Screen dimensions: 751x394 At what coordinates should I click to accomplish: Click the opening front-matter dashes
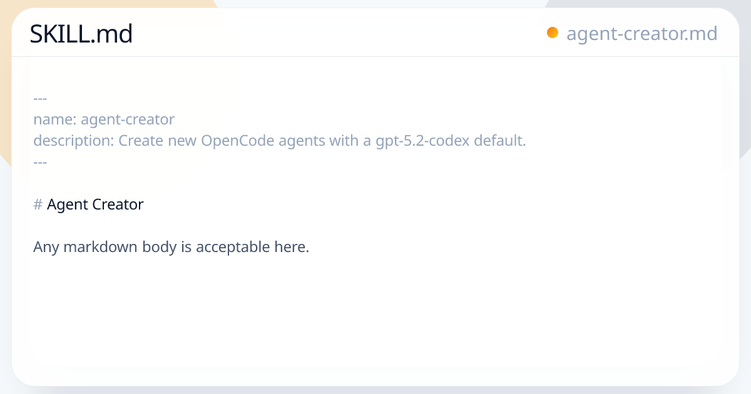pyautogui.click(x=40, y=98)
